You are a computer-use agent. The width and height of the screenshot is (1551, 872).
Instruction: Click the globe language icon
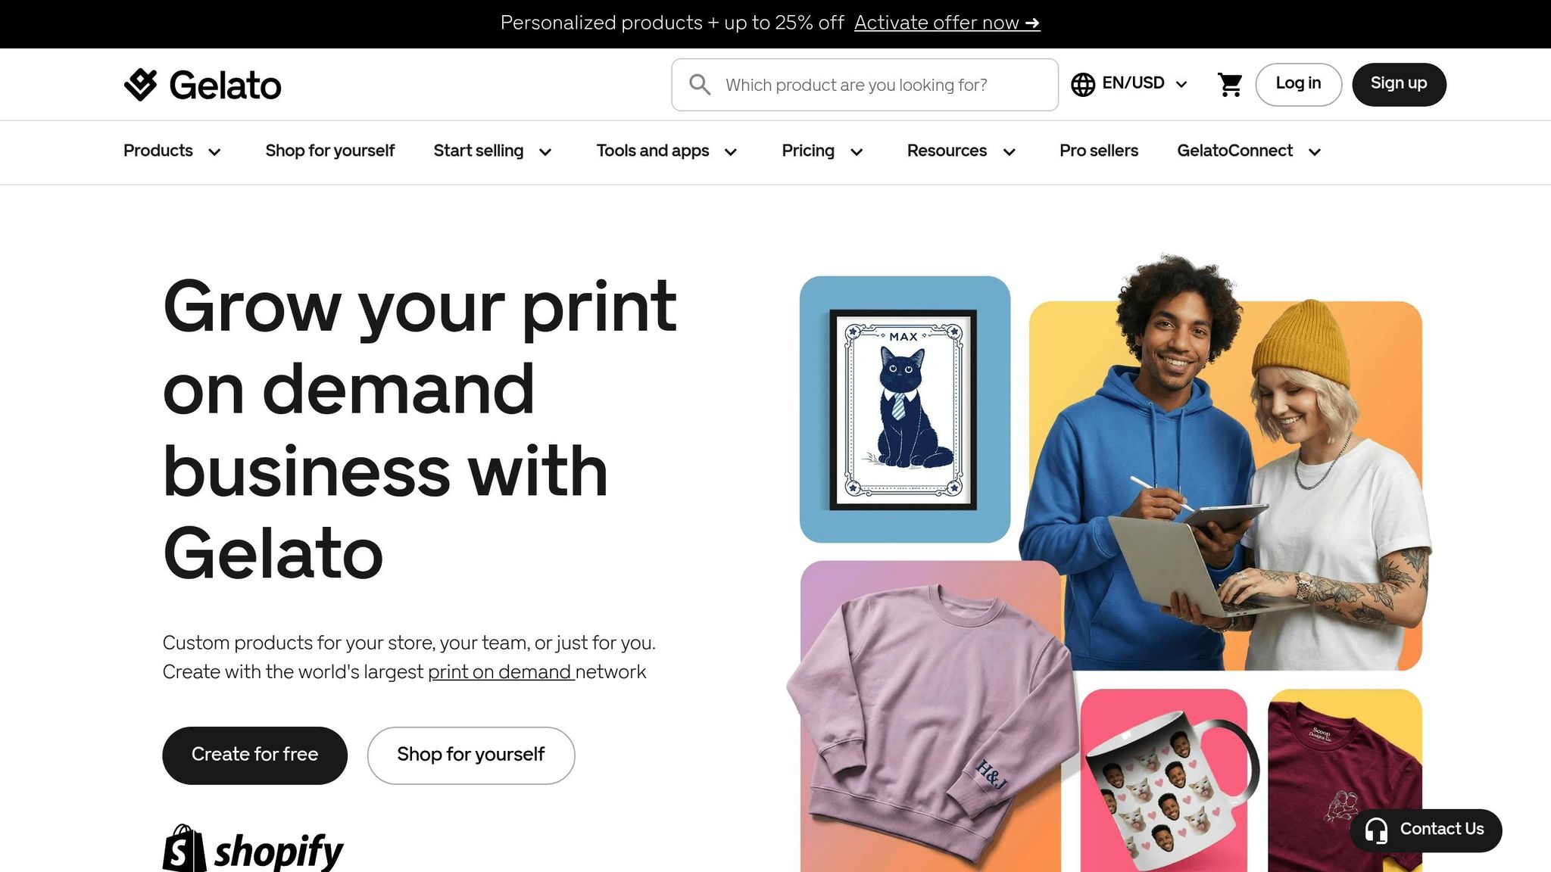click(x=1083, y=85)
